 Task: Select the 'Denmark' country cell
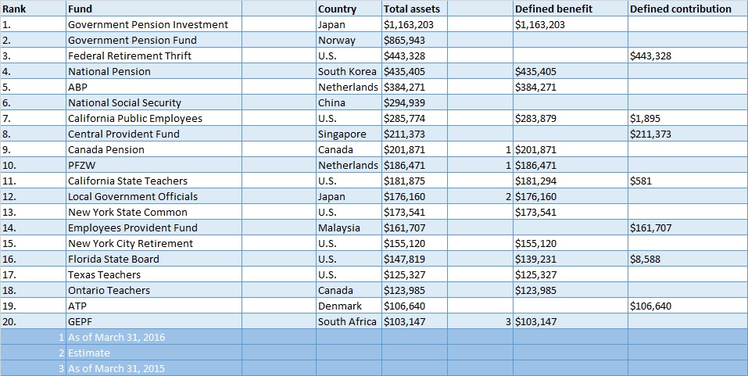(x=349, y=306)
